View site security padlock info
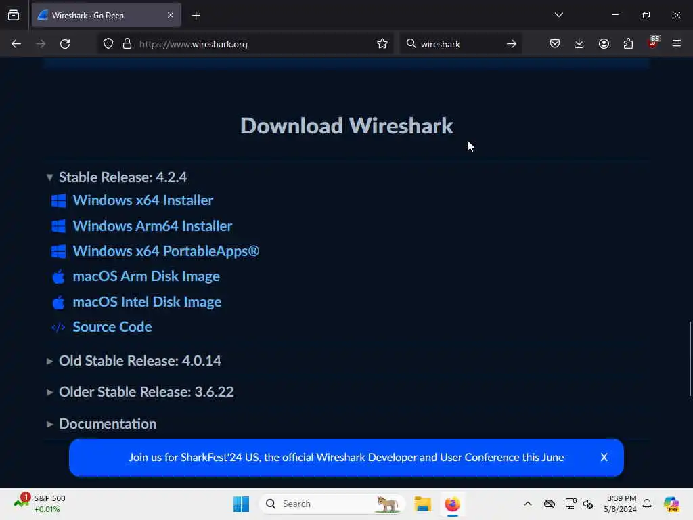 [x=127, y=44]
